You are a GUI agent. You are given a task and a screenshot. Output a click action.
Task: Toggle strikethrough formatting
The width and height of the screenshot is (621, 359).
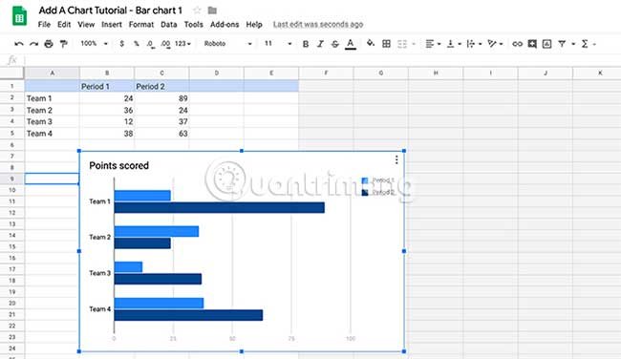click(335, 44)
